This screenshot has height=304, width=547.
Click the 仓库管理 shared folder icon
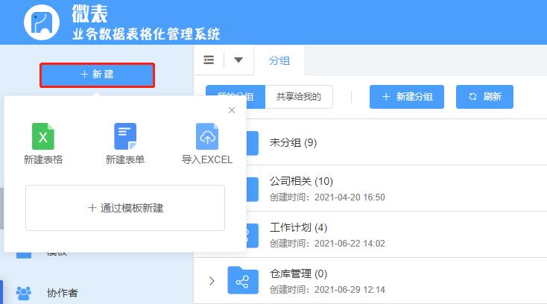click(243, 280)
